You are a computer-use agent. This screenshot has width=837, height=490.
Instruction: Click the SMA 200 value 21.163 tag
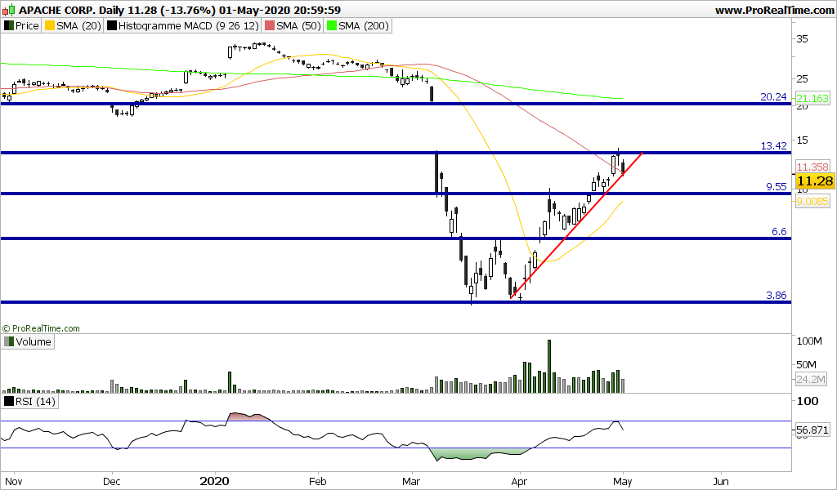[x=812, y=98]
